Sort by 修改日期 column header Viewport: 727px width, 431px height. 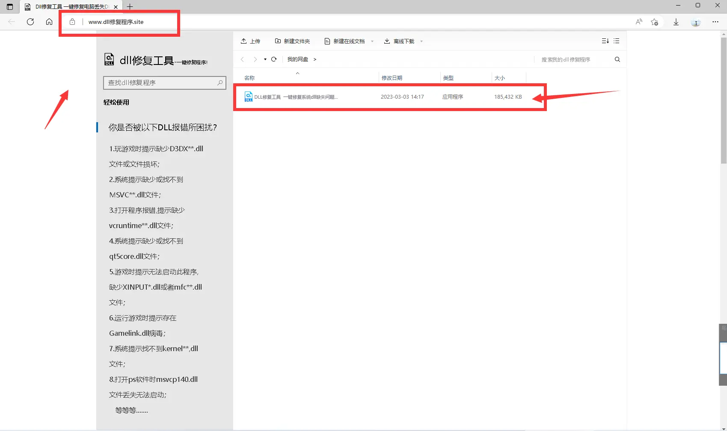(x=392, y=78)
